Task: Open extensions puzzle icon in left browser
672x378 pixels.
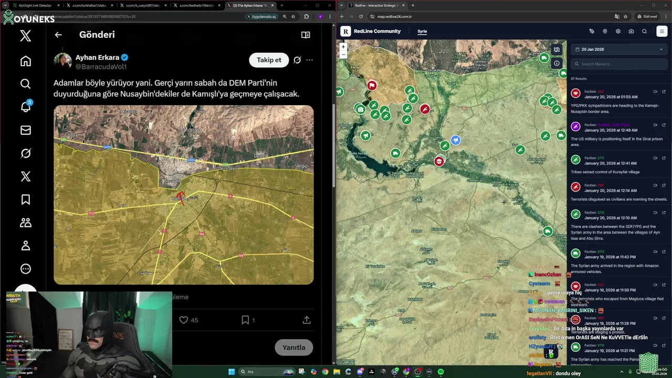Action: coord(307,16)
